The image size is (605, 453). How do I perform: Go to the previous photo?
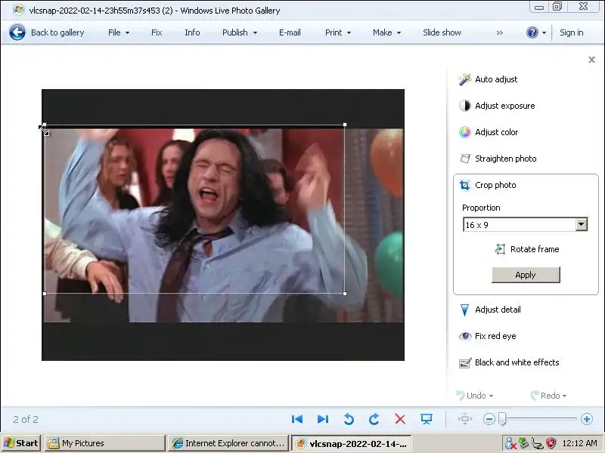[x=297, y=419]
